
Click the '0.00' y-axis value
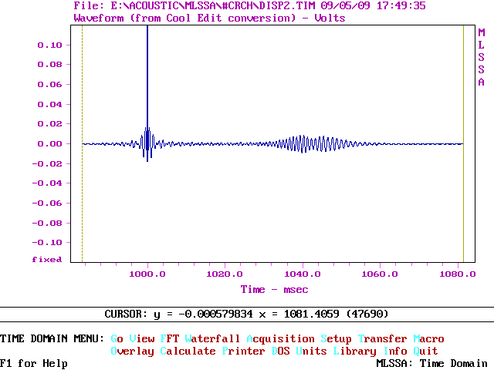[x=49, y=144]
